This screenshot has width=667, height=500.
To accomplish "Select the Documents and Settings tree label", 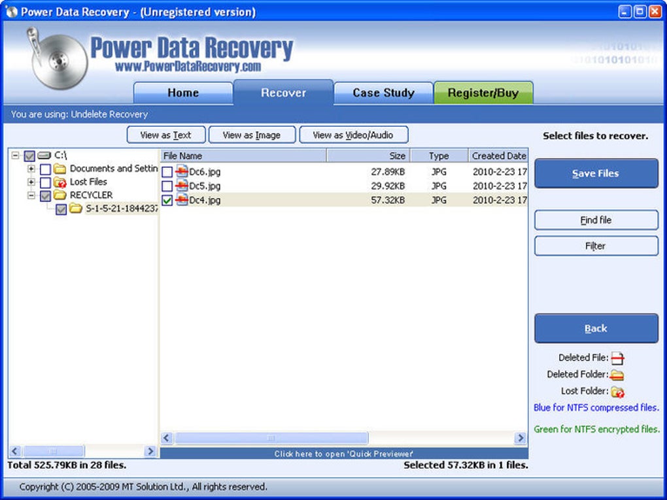I will click(x=114, y=169).
